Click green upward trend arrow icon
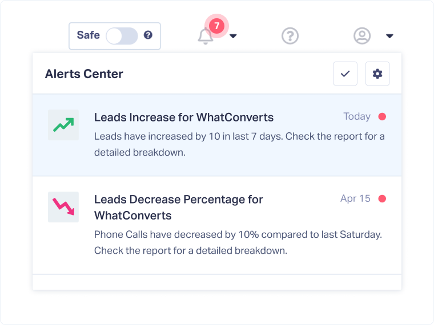Viewport: 434px width, 325px height. point(63,124)
